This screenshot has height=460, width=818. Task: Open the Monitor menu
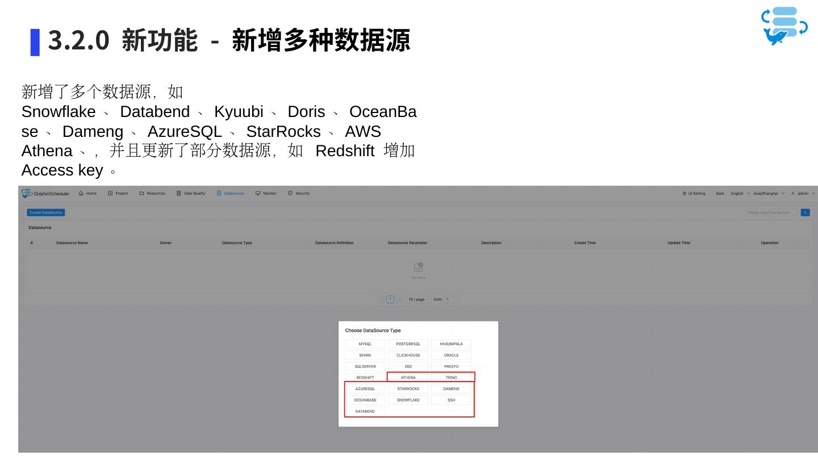coord(266,194)
